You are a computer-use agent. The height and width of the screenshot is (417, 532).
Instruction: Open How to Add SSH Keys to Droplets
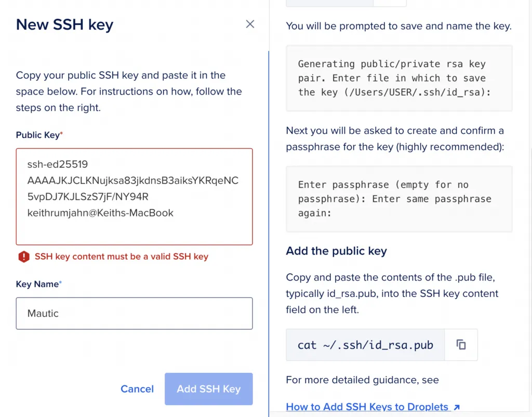[x=367, y=407]
